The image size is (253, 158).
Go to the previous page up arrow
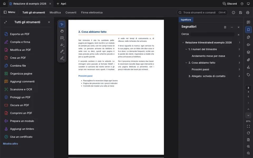pos(248,109)
